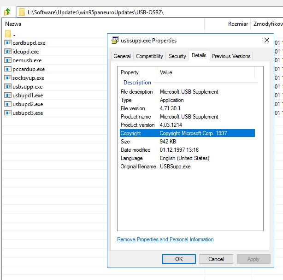Click the parent folder '..' icon
Viewport: 283px width, 280px height.
pos(8,34)
